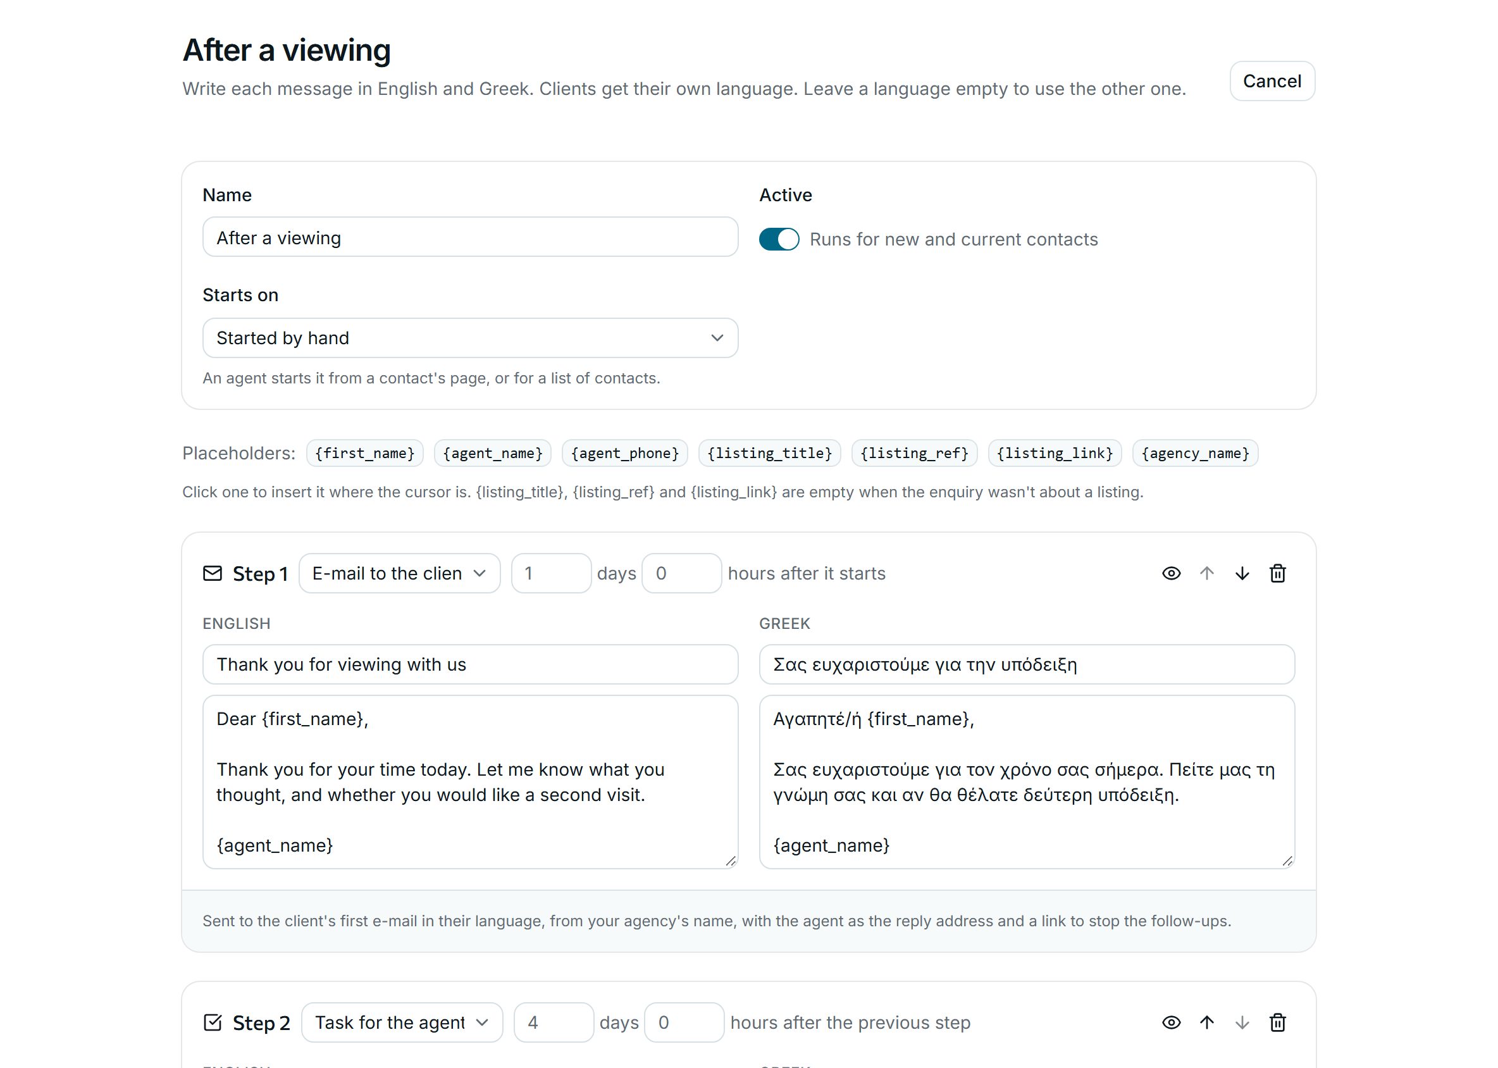Insert the {agent_name} placeholder
The width and height of the screenshot is (1498, 1068).
point(493,453)
